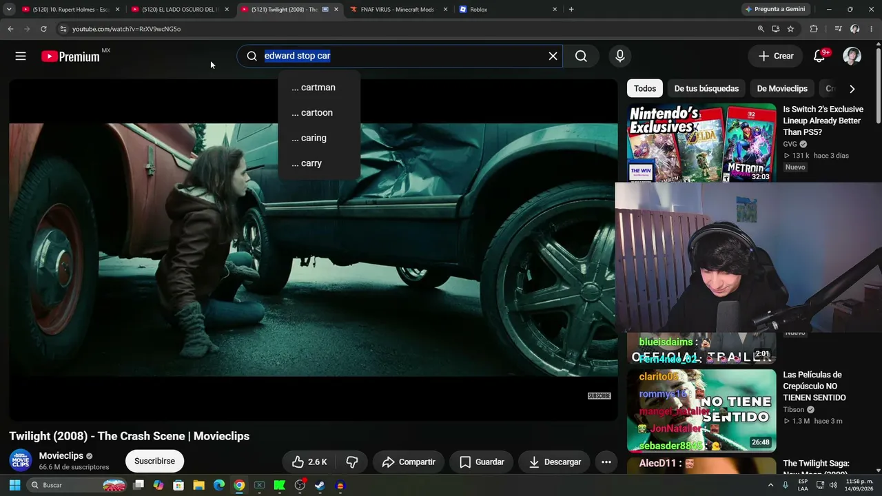Like the video with thumbs up
The width and height of the screenshot is (882, 496).
click(309, 462)
